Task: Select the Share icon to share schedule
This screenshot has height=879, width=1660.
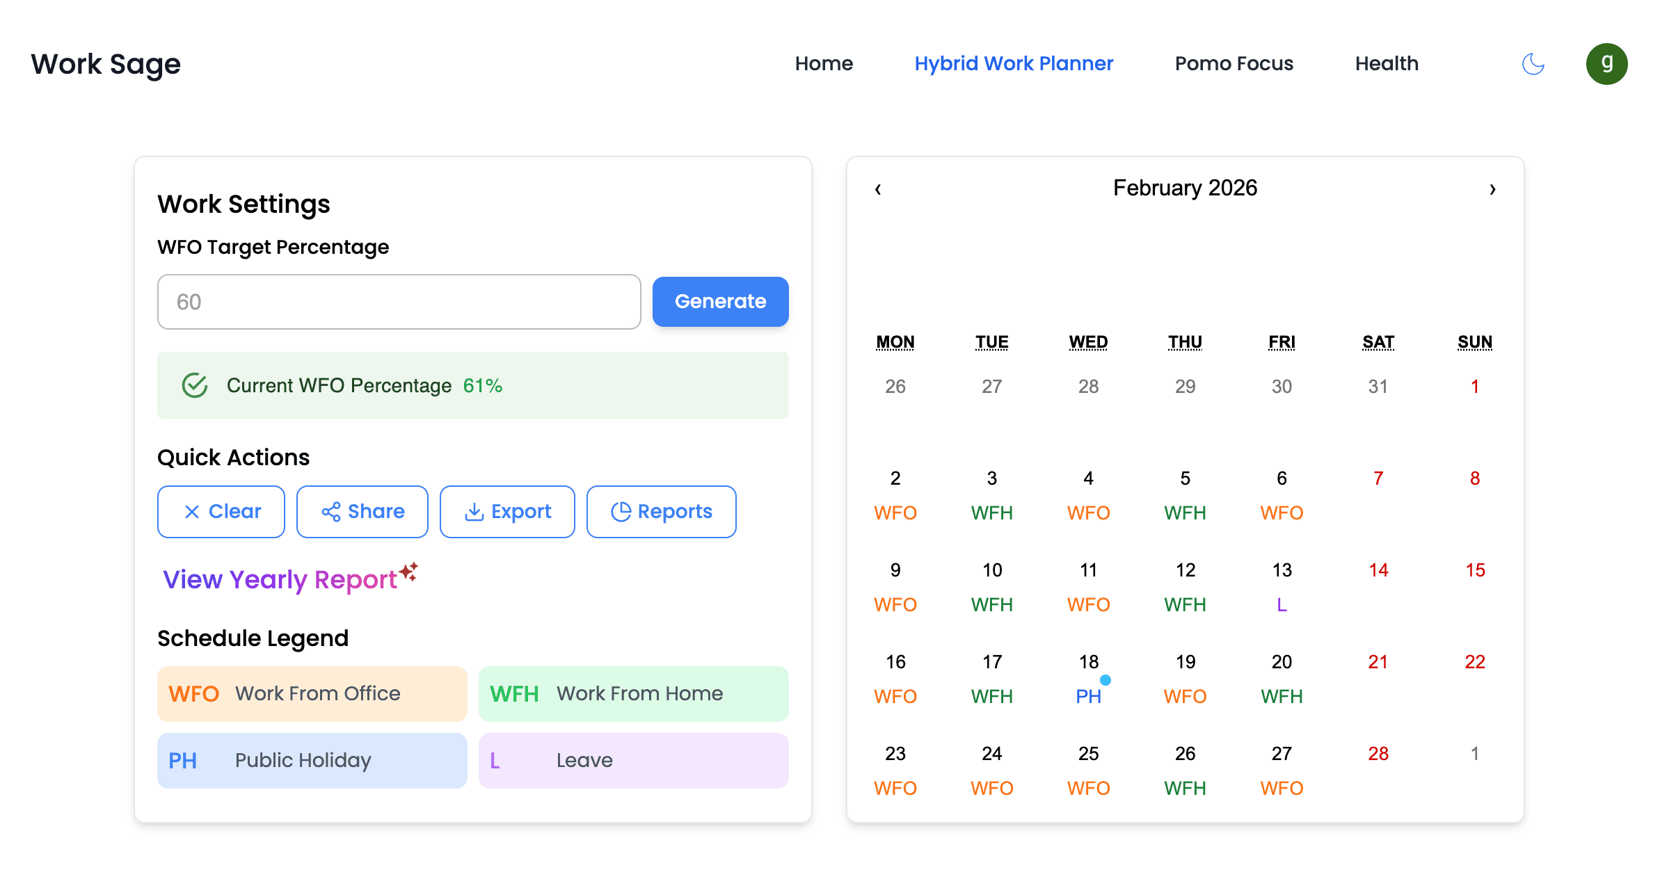Action: (x=333, y=511)
